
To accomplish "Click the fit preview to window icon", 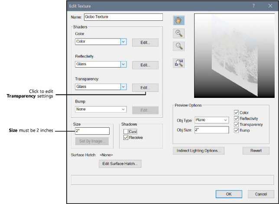I will [x=178, y=63].
